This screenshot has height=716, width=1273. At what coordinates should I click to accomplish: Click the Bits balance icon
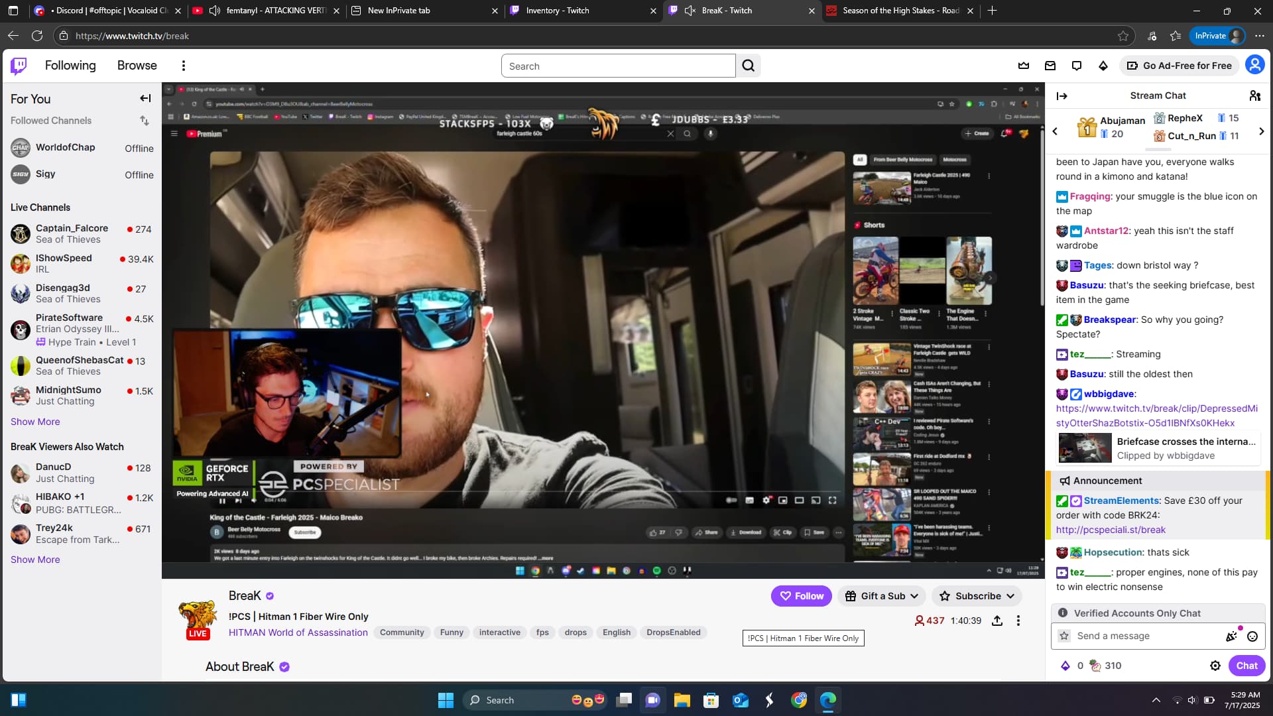pos(1065,666)
